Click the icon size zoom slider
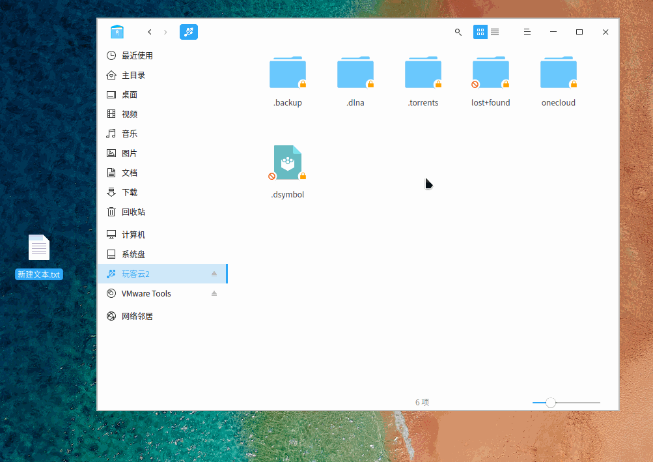 [x=551, y=403]
